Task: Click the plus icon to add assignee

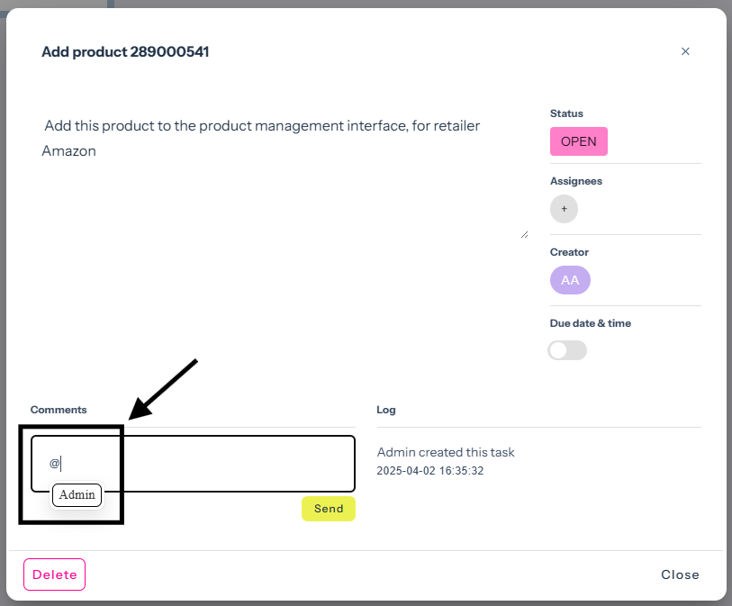Action: click(x=564, y=209)
